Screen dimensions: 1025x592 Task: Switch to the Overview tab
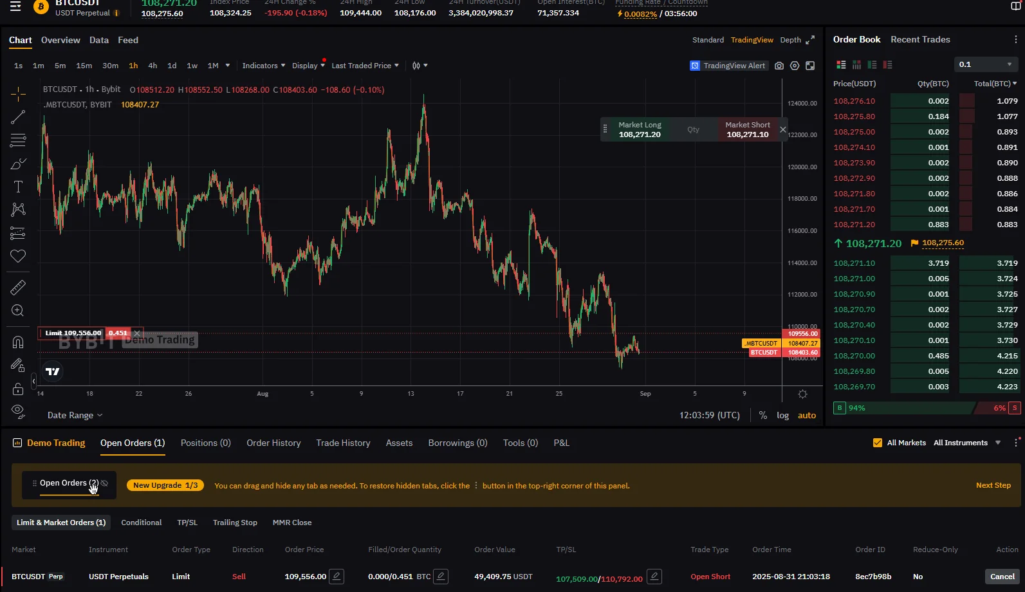pyautogui.click(x=60, y=40)
